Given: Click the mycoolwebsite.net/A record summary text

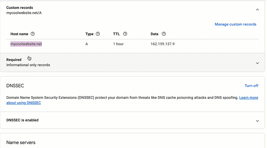Looking at the screenshot, I should (24, 13).
